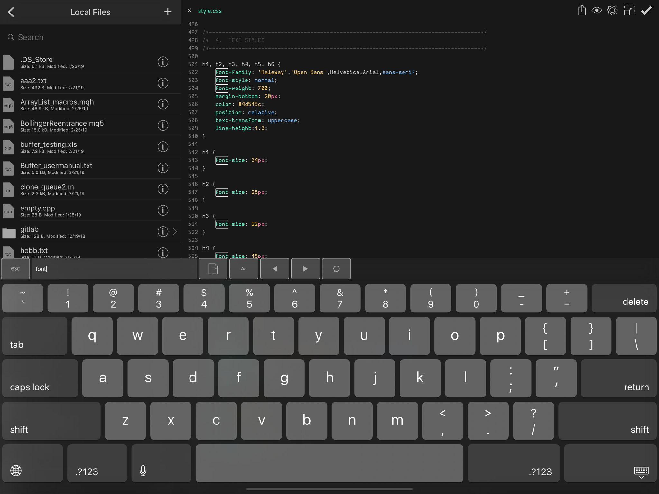Screen dimensions: 659x494
Task: Tap the question mark slash key
Action: click(x=534, y=421)
